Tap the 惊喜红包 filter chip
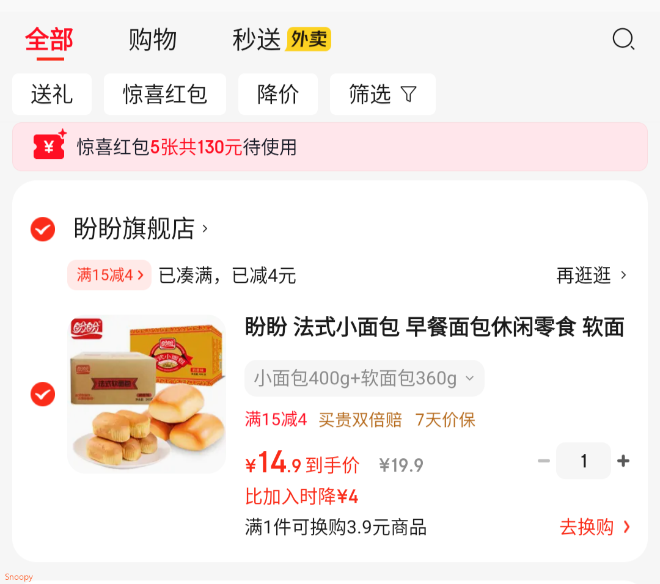Screen dimensions: 660x584 (x=165, y=94)
